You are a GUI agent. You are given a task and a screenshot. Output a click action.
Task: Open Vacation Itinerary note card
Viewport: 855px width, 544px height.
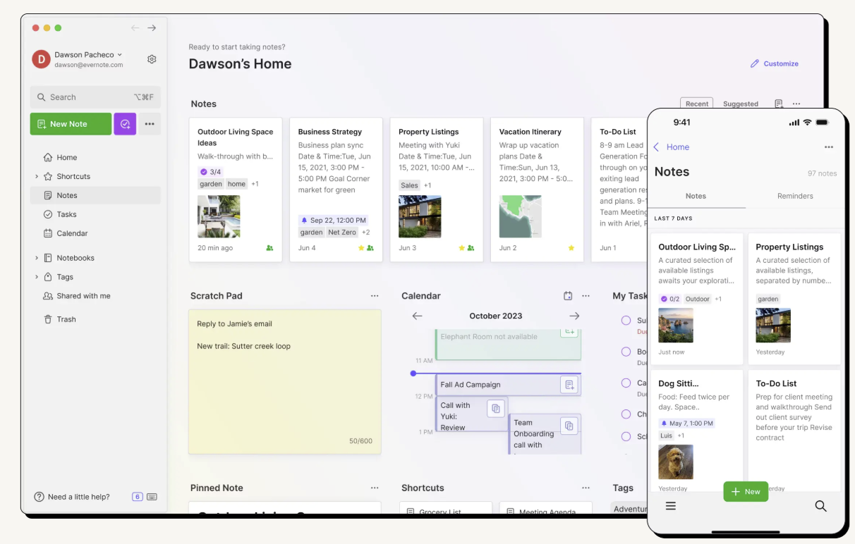coord(537,190)
